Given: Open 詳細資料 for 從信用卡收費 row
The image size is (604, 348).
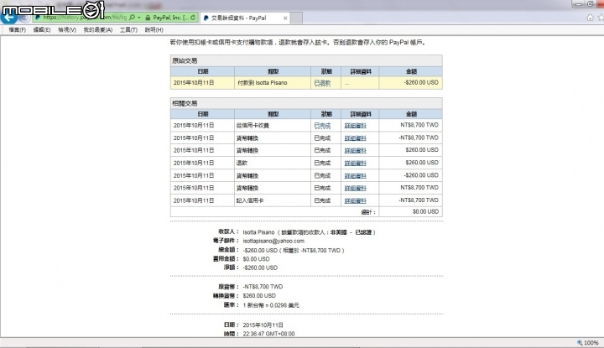Looking at the screenshot, I should pos(355,126).
